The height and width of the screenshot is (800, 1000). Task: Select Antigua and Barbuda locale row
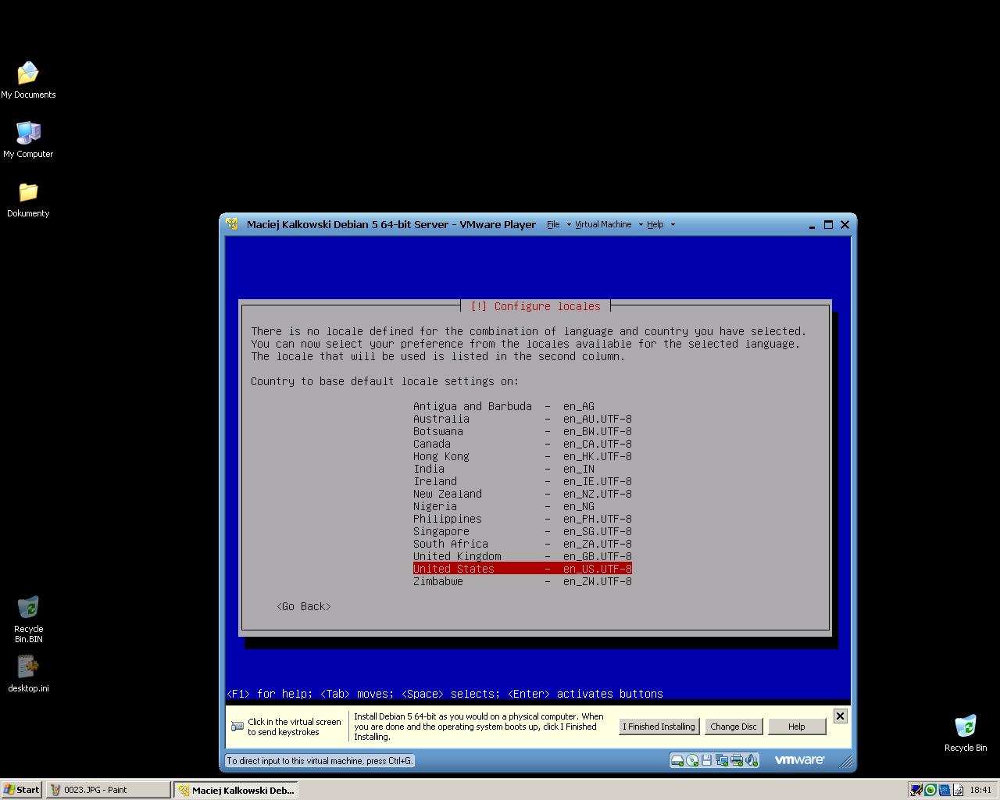coord(522,406)
